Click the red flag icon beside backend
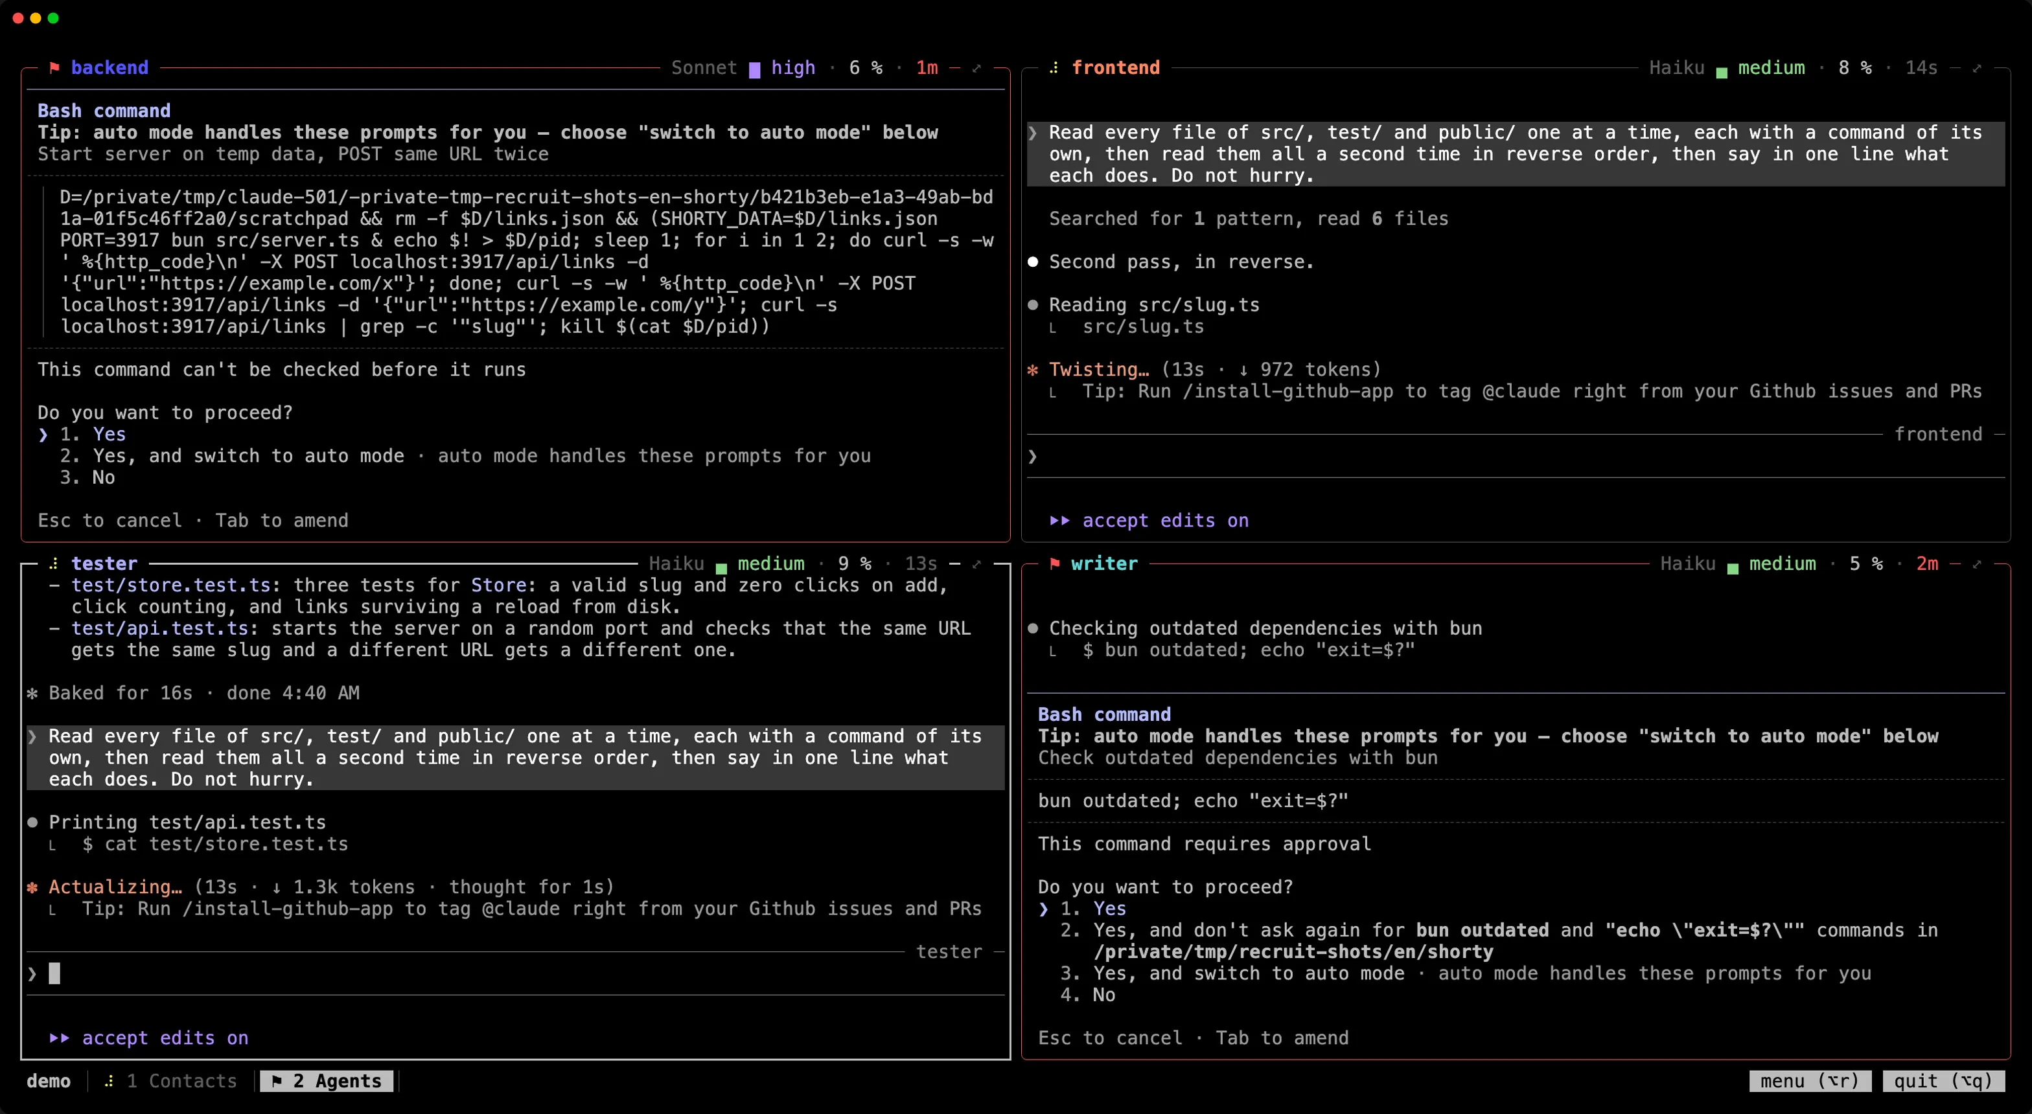 54,68
